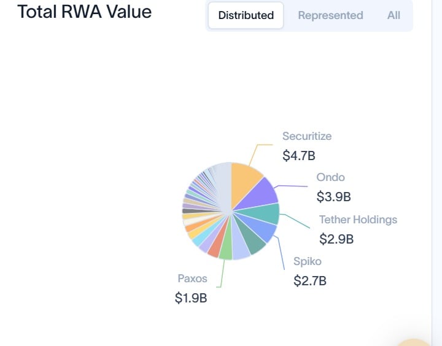Image resolution: width=442 pixels, height=346 pixels.
Task: Click the Paxos label
Action: pyautogui.click(x=192, y=279)
